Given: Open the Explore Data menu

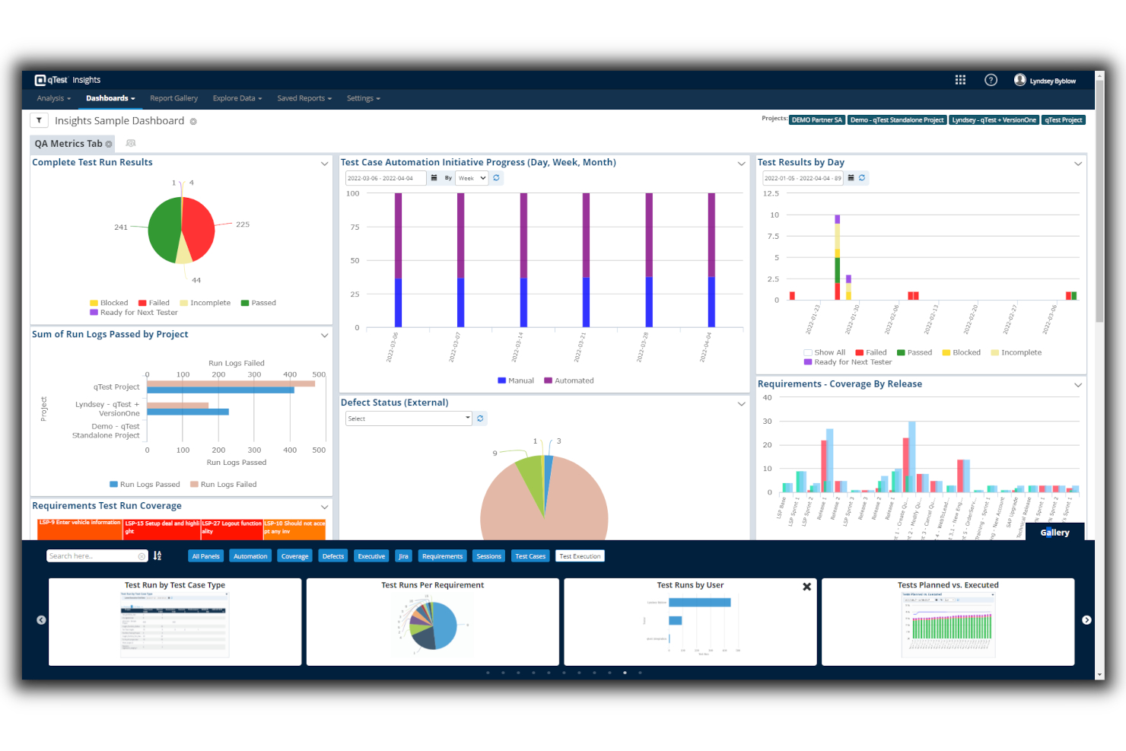Looking at the screenshot, I should coord(237,98).
